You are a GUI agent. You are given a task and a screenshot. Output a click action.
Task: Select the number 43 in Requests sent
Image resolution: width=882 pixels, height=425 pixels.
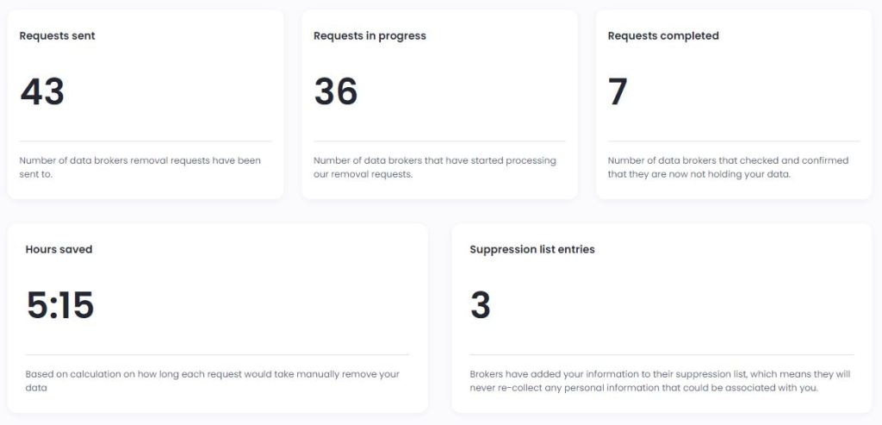tap(42, 91)
